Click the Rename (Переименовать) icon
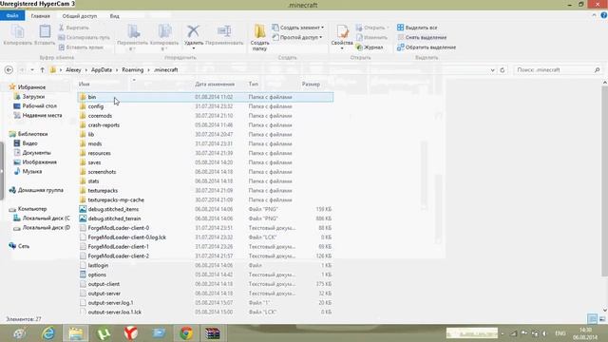The width and height of the screenshot is (608, 342). [224, 31]
